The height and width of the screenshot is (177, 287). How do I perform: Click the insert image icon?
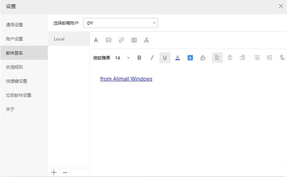click(x=109, y=40)
